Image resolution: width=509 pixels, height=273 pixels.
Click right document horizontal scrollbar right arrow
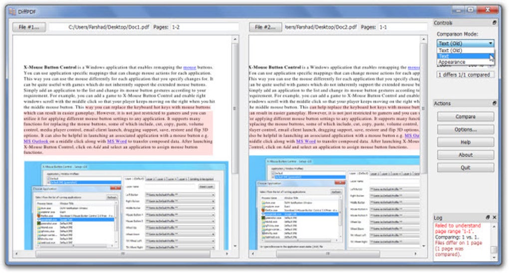point(415,254)
